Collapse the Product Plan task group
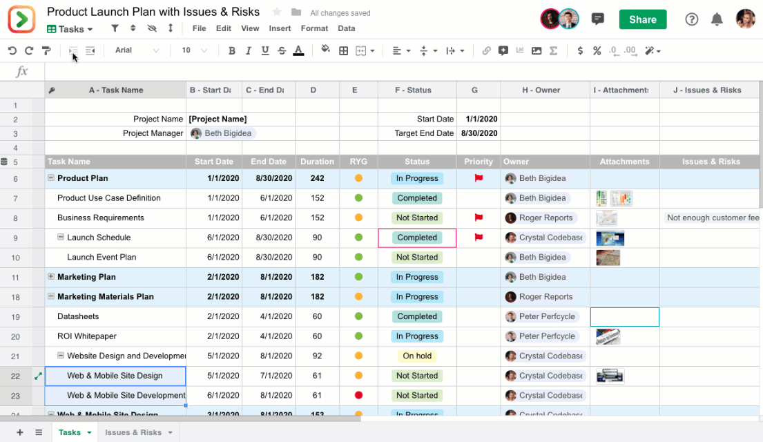This screenshot has width=763, height=442. coord(51,178)
